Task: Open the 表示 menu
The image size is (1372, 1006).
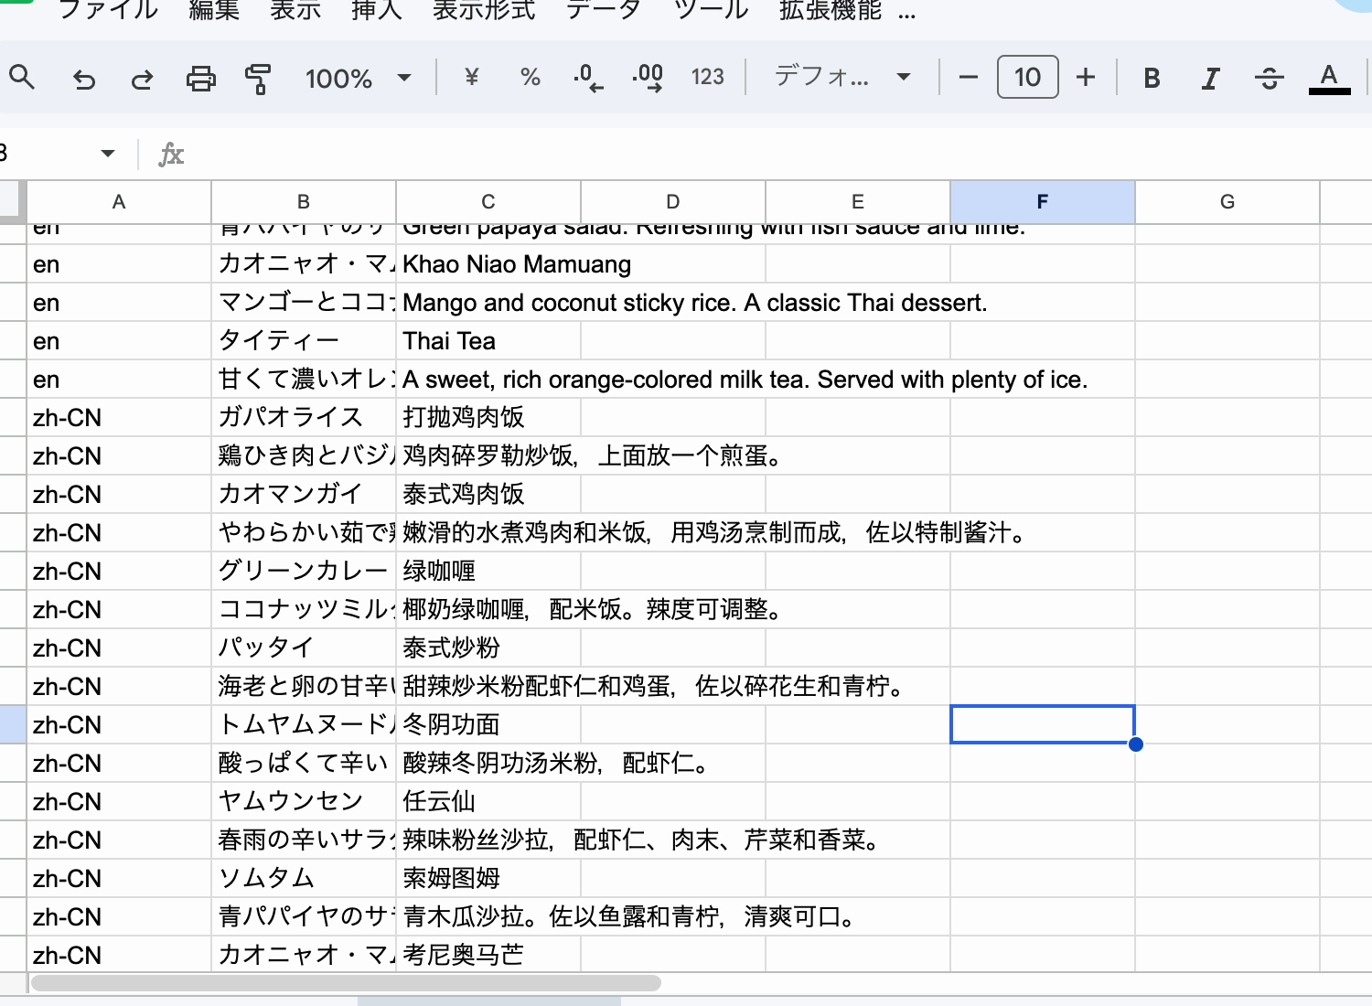Action: tap(295, 10)
